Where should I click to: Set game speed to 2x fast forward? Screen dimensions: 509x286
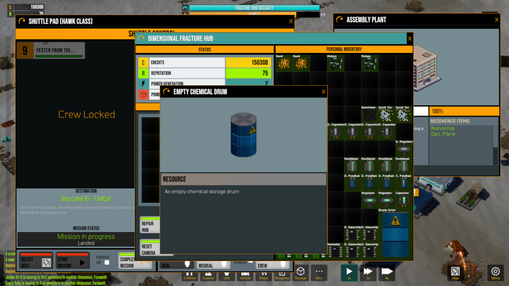click(x=368, y=272)
